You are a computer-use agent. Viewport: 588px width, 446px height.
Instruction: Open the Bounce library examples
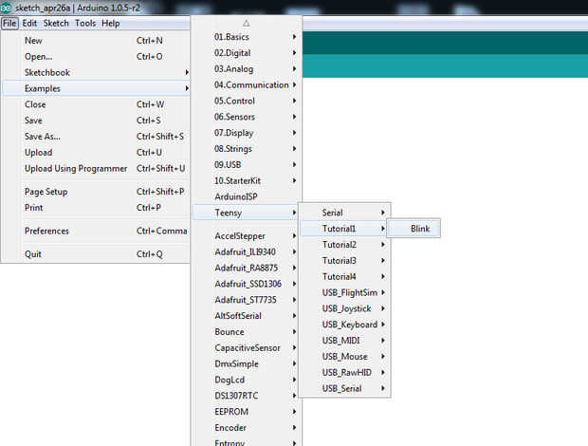click(x=247, y=332)
